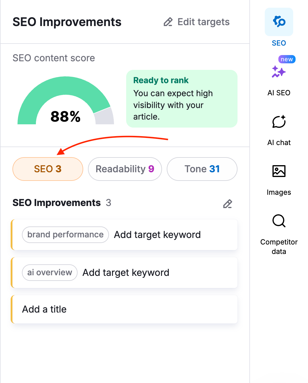Click the Edit targets pencil icon
This screenshot has width=308, height=383.
(x=168, y=22)
